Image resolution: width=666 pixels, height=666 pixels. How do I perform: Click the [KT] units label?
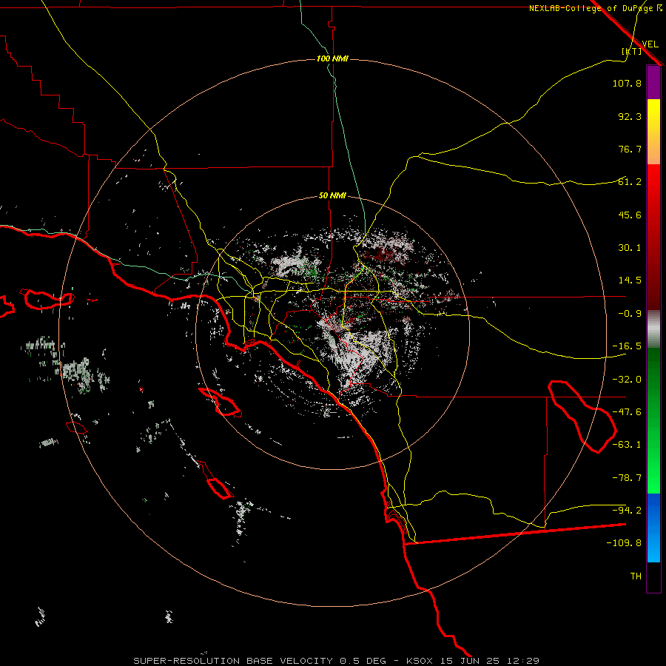coord(632,51)
